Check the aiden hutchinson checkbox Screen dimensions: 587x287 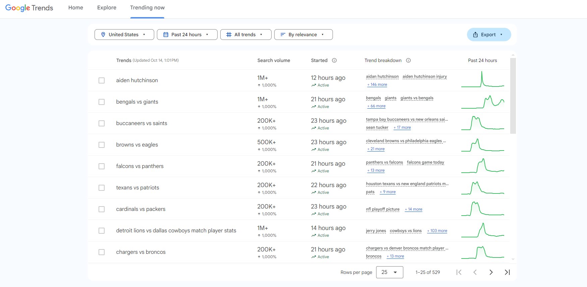(102, 80)
